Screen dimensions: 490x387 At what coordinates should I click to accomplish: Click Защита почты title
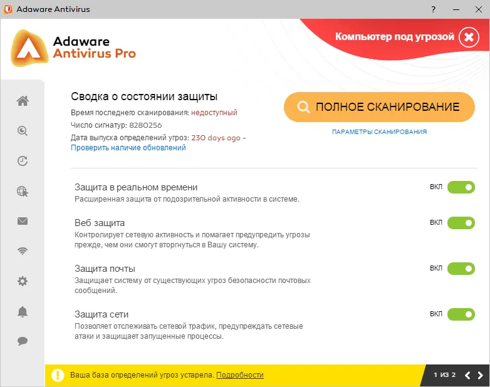pos(105,269)
